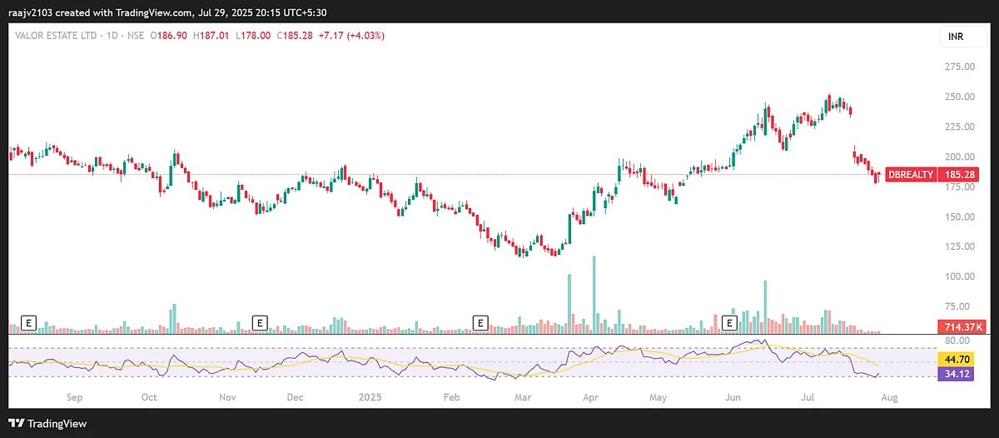Click the Jun label on time axis
Image resolution: width=999 pixels, height=438 pixels.
pyautogui.click(x=733, y=398)
